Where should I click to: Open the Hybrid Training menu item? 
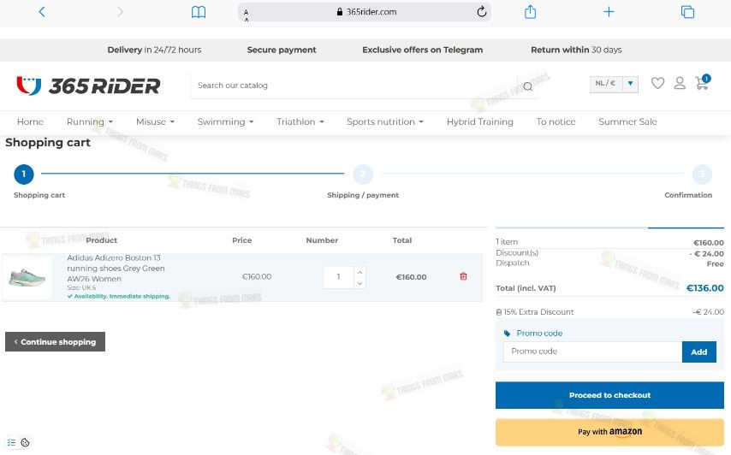[x=479, y=121]
